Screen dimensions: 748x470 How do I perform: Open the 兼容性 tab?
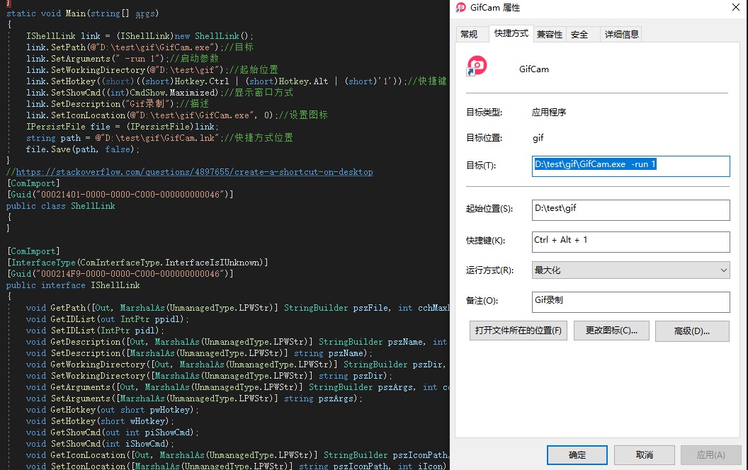(550, 34)
